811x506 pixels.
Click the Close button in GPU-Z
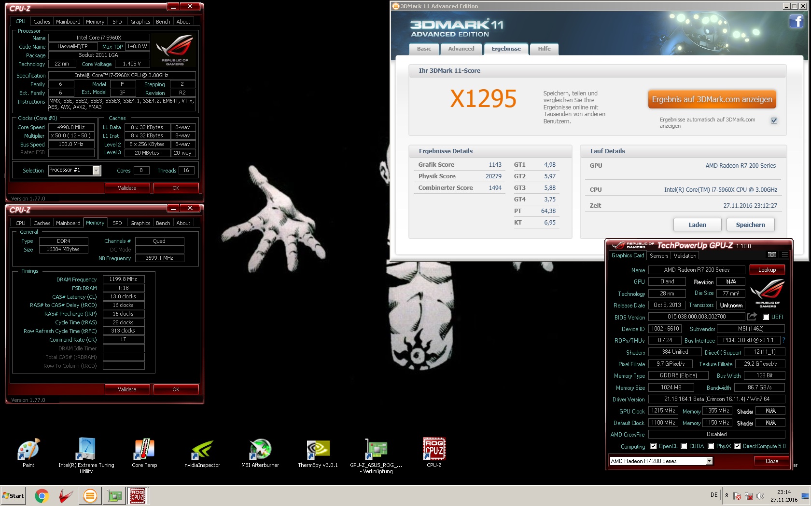tap(771, 461)
